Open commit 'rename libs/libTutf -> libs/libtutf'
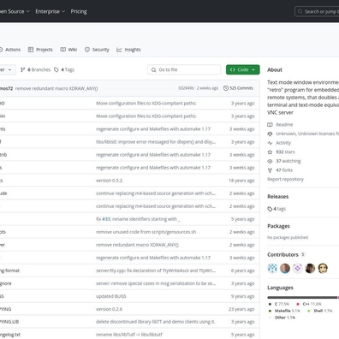This screenshot has height=339, width=339. (x=129, y=335)
